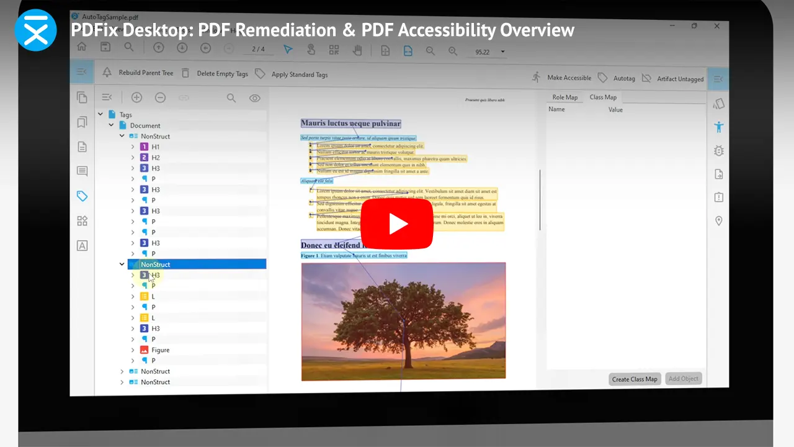The height and width of the screenshot is (447, 794).
Task: Open the Pages panel in the left sidebar
Action: [x=82, y=97]
